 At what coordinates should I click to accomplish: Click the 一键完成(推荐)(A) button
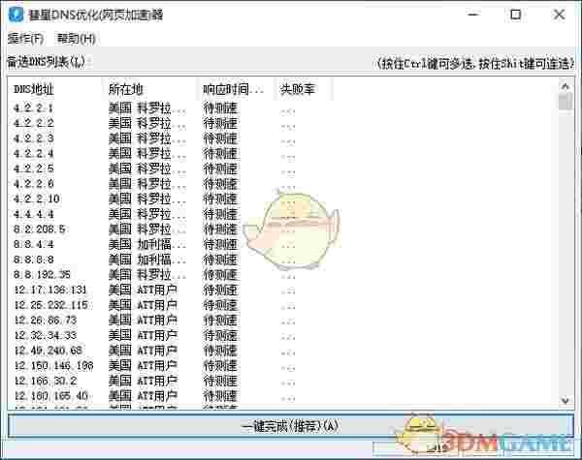tap(291, 425)
